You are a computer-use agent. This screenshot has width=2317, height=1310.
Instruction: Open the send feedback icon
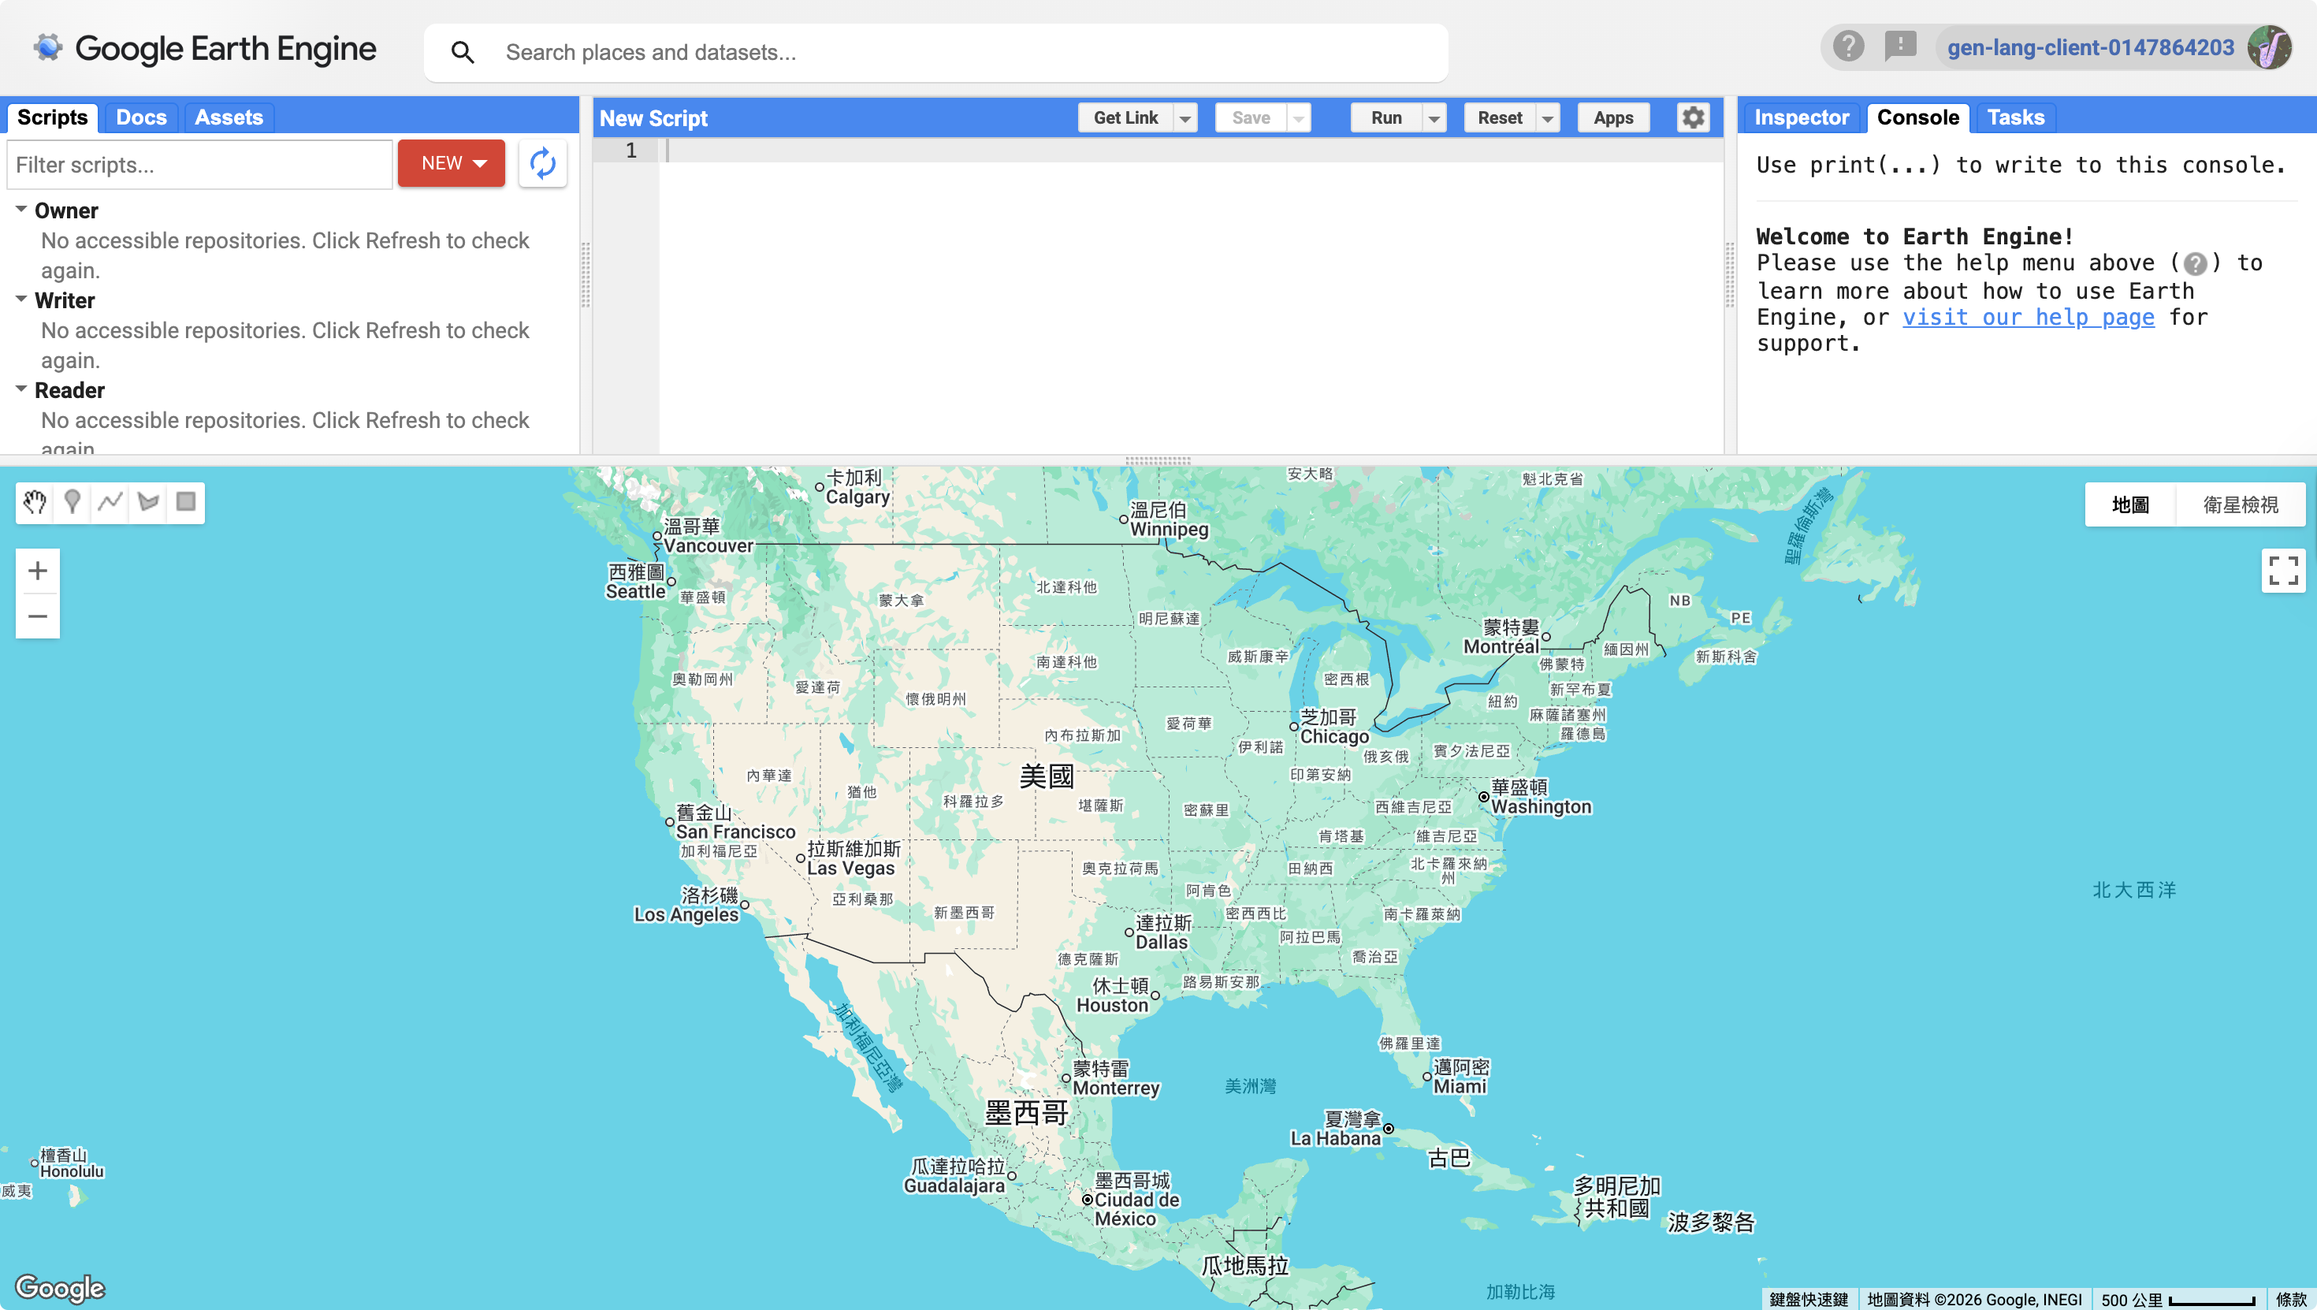(x=1899, y=46)
